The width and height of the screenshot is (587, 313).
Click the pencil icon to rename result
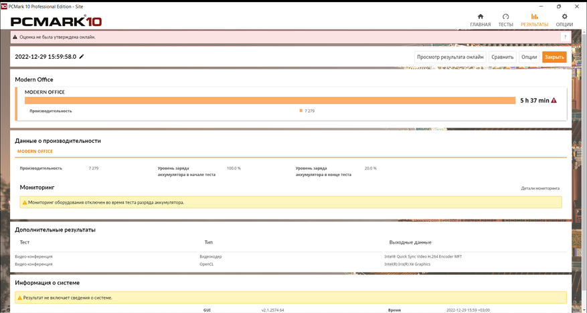[x=82, y=57]
